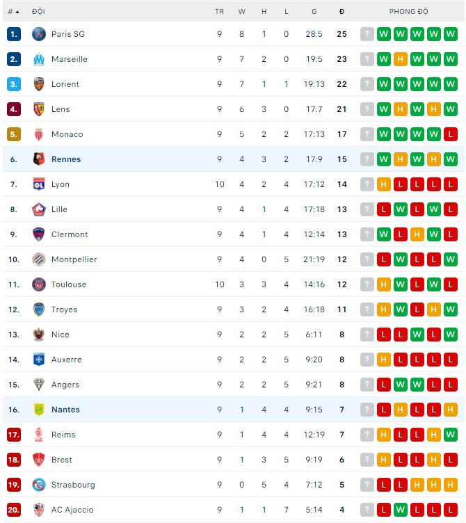
Task: Sort standings by the W wins header
Action: coord(241,12)
